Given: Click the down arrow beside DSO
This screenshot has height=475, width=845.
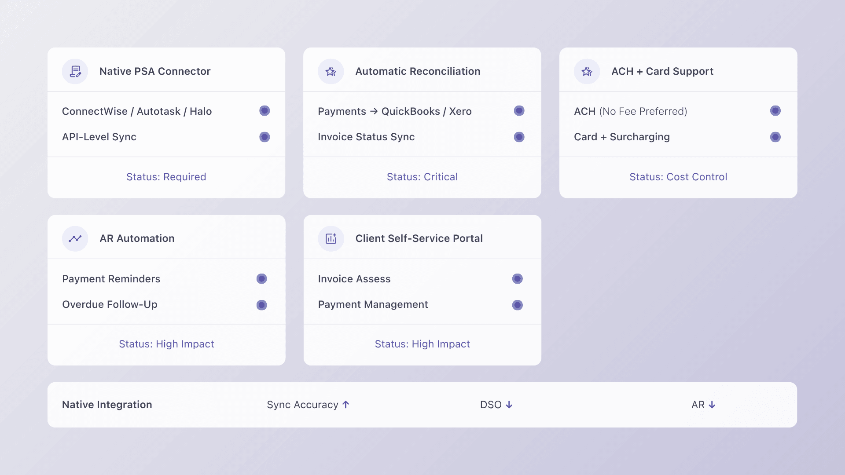Looking at the screenshot, I should click(509, 405).
